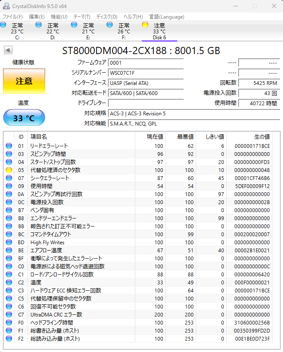283x352 pixels.
Task: Click the yellow 注意 health status button
Action: pyautogui.click(x=24, y=81)
